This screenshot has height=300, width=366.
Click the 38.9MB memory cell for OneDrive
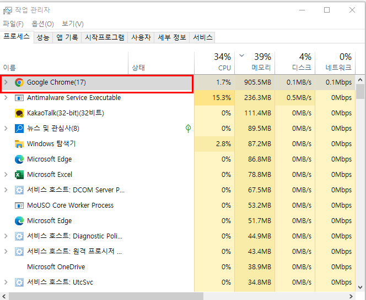tap(255, 266)
